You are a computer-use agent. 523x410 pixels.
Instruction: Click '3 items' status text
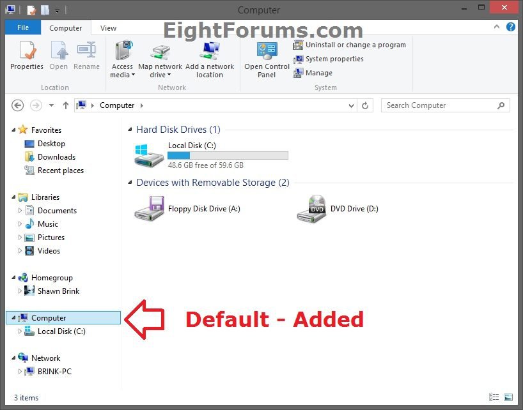coord(26,398)
